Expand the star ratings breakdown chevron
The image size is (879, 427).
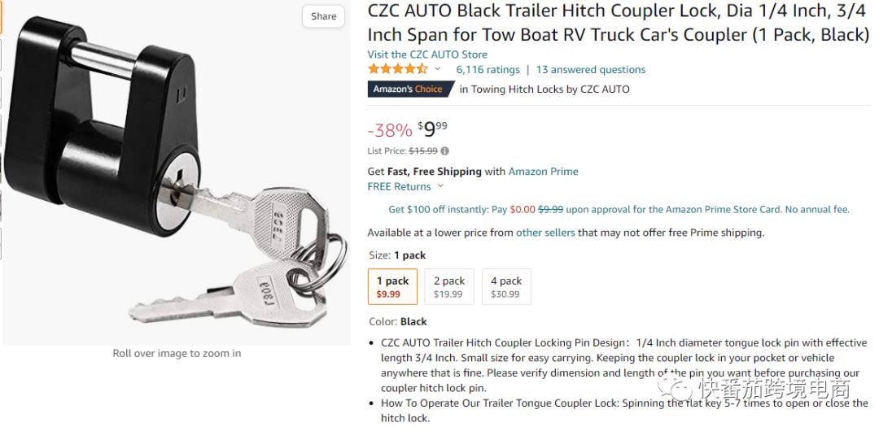[437, 69]
